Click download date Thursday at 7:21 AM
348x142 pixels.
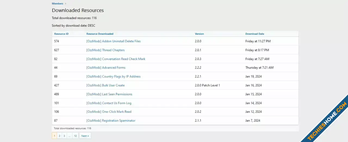(259, 68)
